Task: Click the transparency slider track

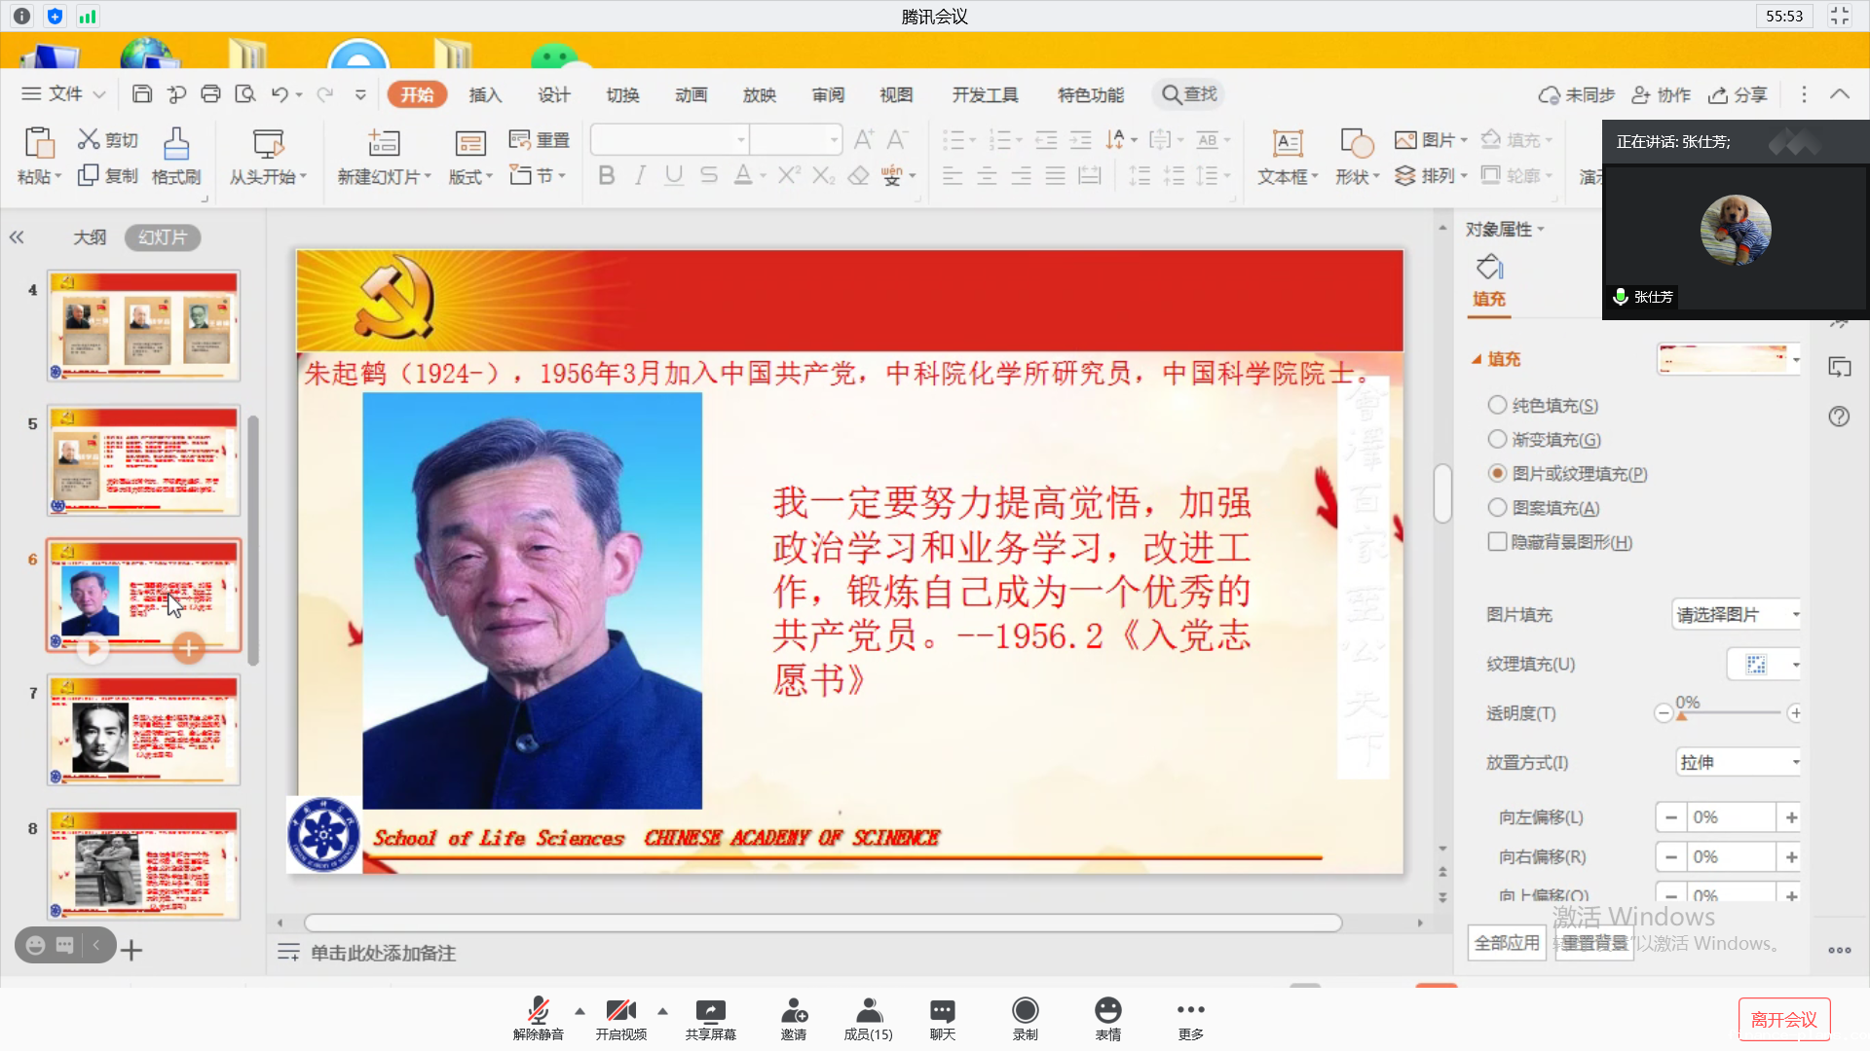Action: point(1729,713)
